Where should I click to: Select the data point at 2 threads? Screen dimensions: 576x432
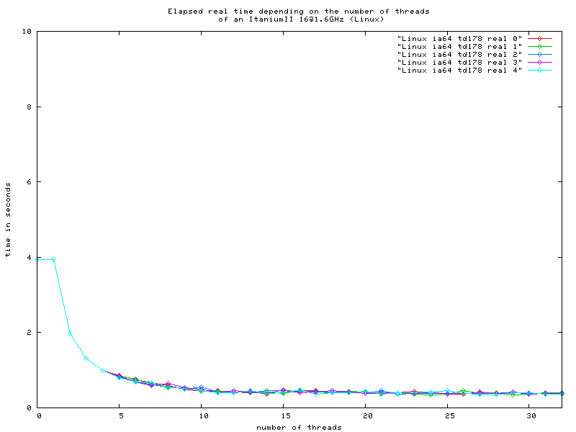tap(70, 333)
